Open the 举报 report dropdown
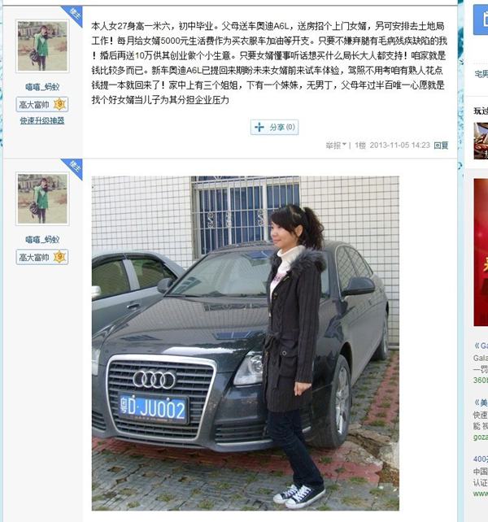This screenshot has height=522, width=488. [336, 146]
